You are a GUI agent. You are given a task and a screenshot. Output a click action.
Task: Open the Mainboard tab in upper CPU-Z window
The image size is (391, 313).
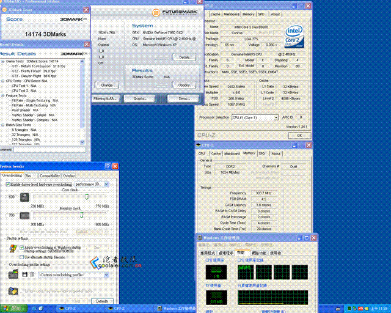(232, 14)
